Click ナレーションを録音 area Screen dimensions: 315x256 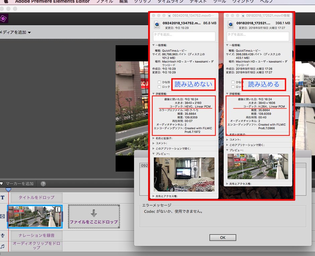pos(37,235)
